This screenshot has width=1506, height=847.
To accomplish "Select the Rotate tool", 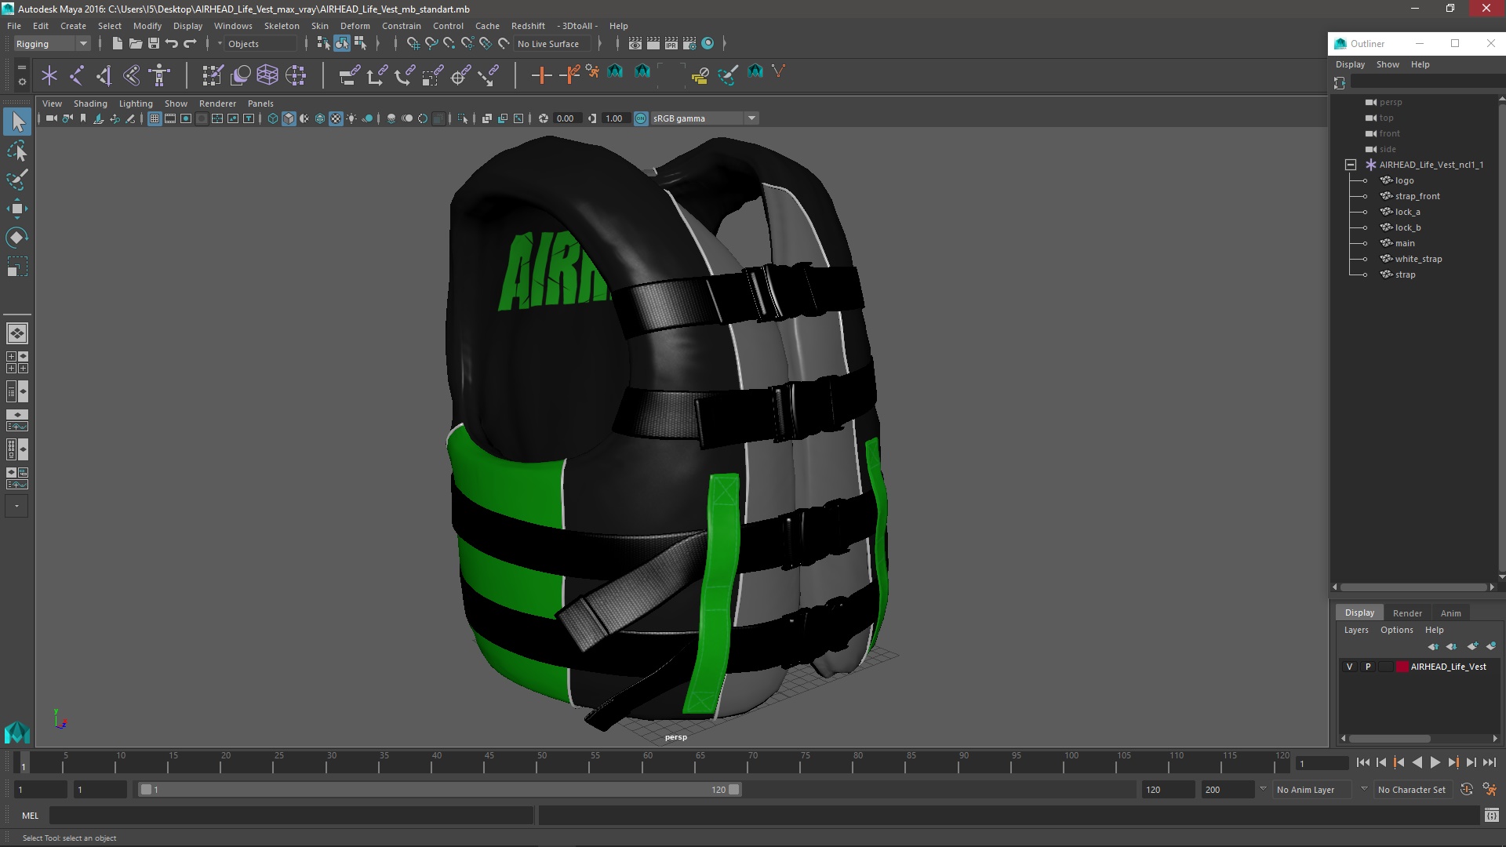I will 17,238.
